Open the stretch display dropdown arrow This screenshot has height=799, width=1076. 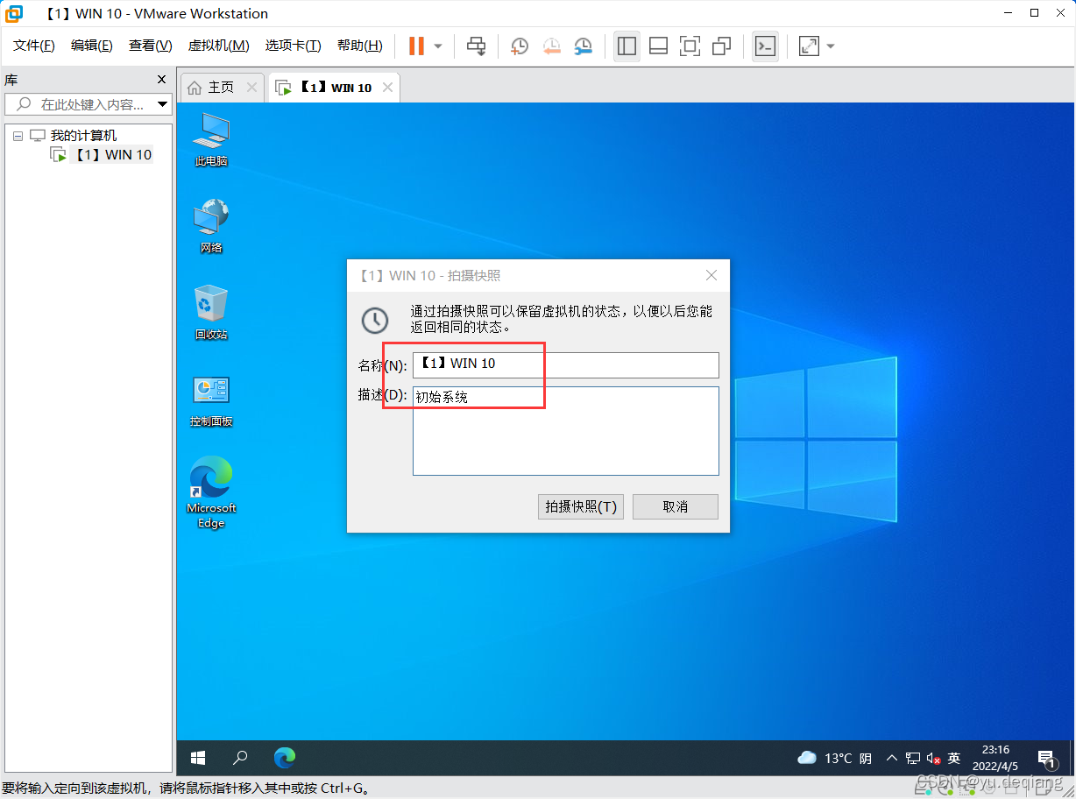831,46
